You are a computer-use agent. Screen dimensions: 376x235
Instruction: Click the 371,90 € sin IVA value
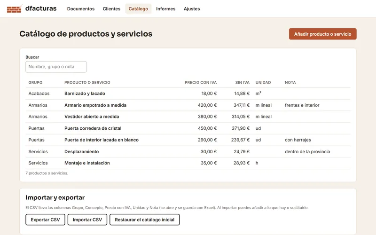point(241,128)
